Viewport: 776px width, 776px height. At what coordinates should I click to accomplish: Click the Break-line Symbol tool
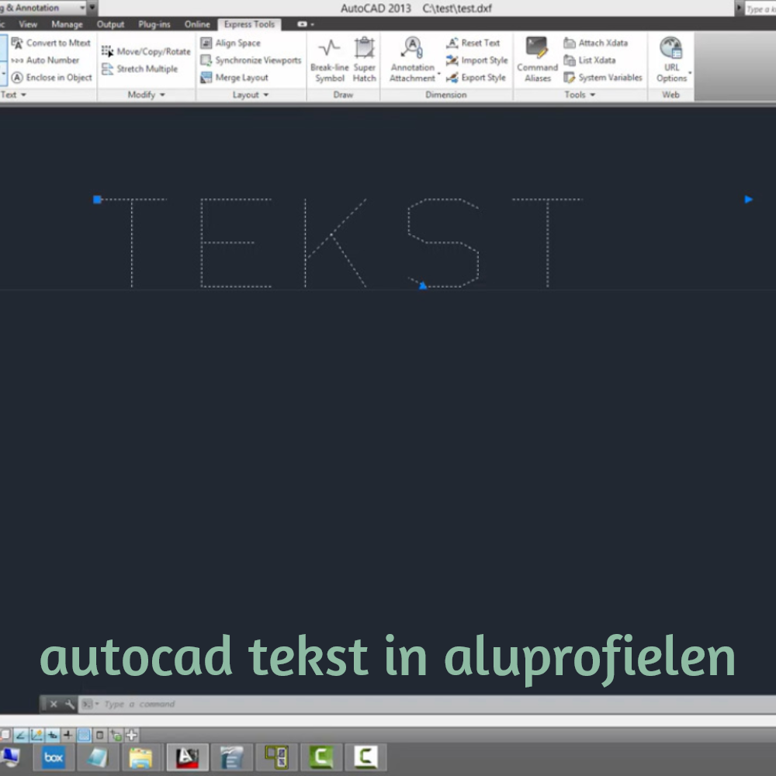click(x=329, y=60)
